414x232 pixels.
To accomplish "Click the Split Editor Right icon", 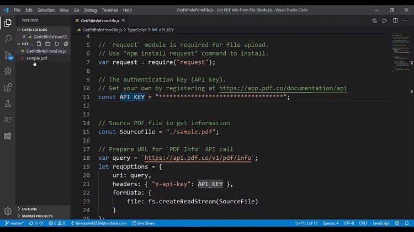I will click(395, 20).
